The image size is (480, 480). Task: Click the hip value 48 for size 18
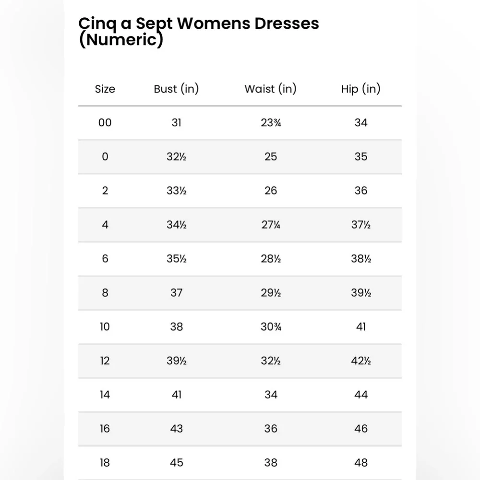361,463
